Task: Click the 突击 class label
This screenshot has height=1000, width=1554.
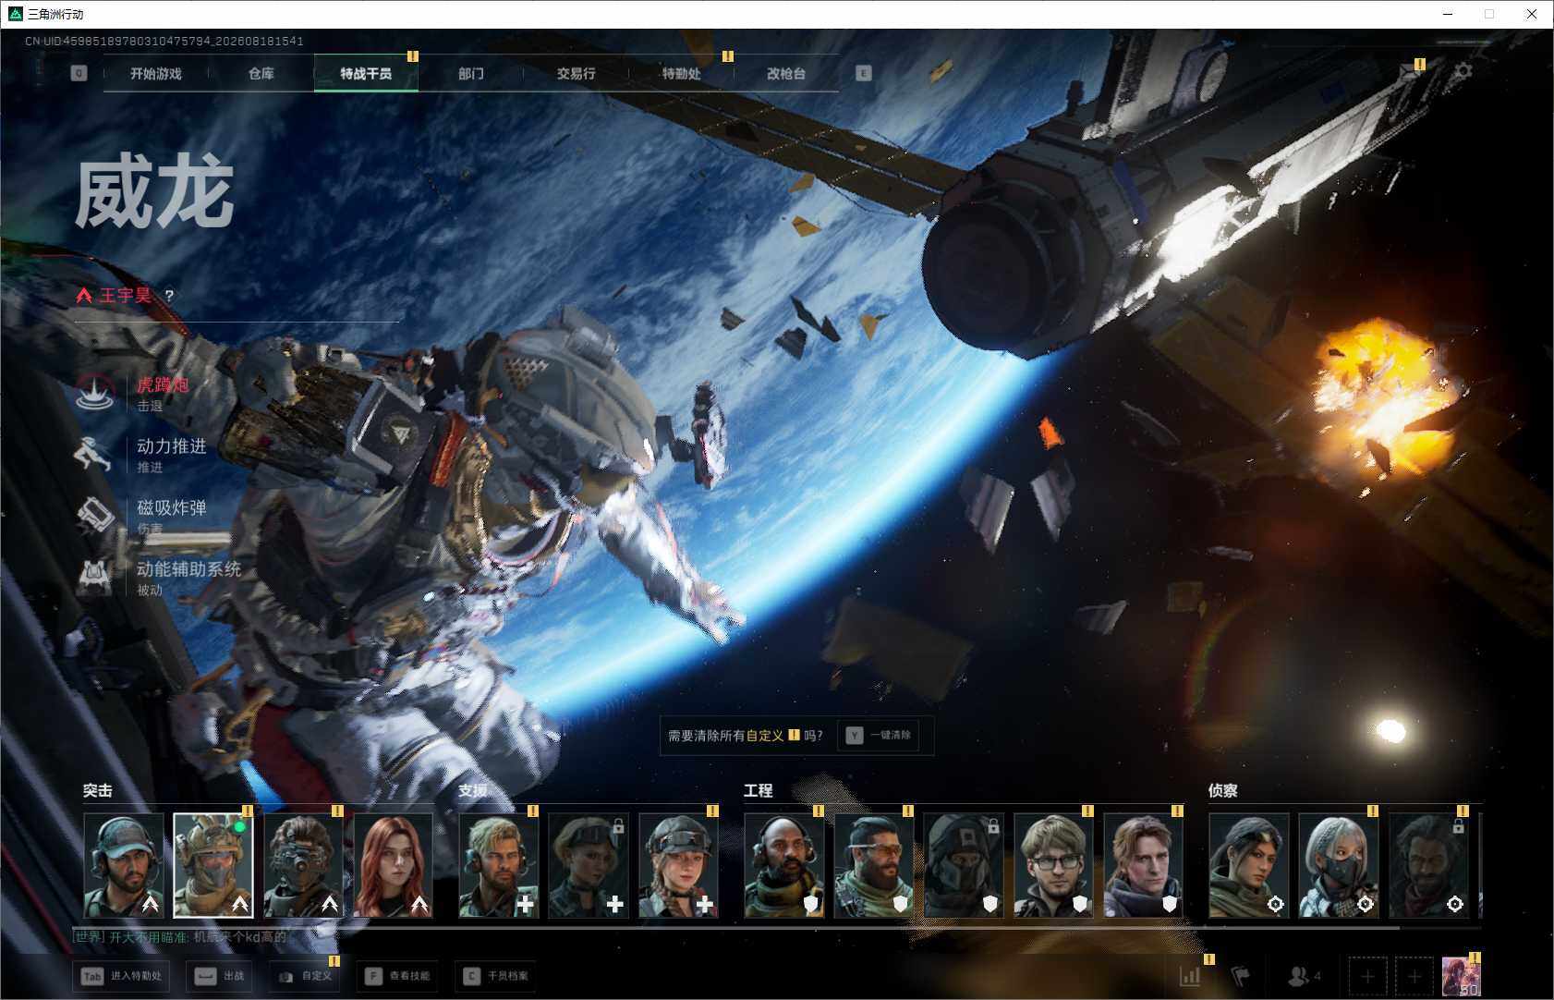Action: coord(97,791)
